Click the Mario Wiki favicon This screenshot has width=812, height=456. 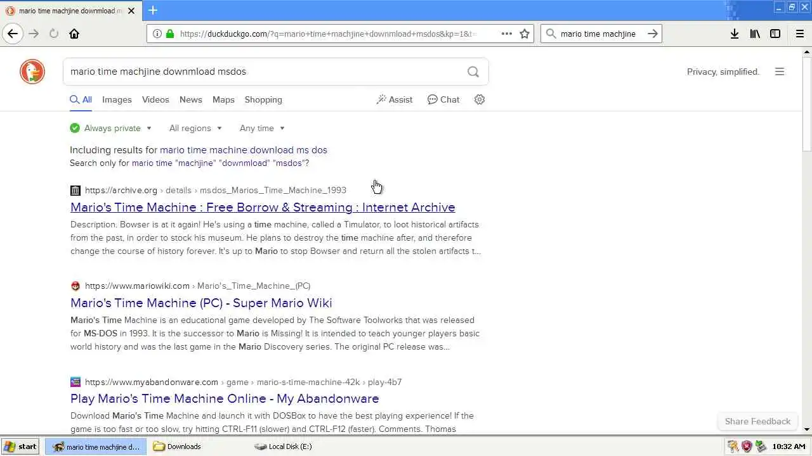pos(75,286)
